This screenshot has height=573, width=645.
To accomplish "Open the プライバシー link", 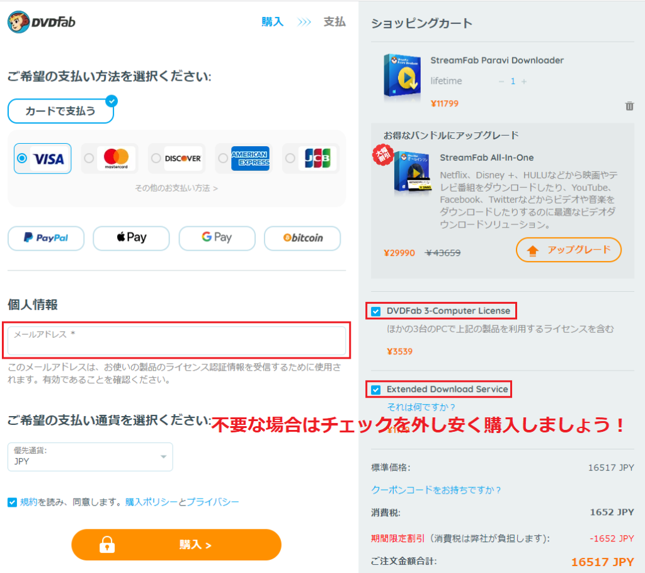I will pyautogui.click(x=213, y=502).
